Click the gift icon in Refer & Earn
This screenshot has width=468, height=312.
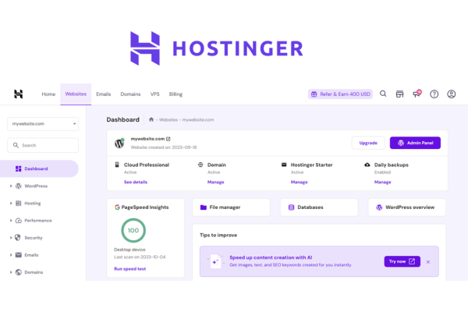click(314, 94)
